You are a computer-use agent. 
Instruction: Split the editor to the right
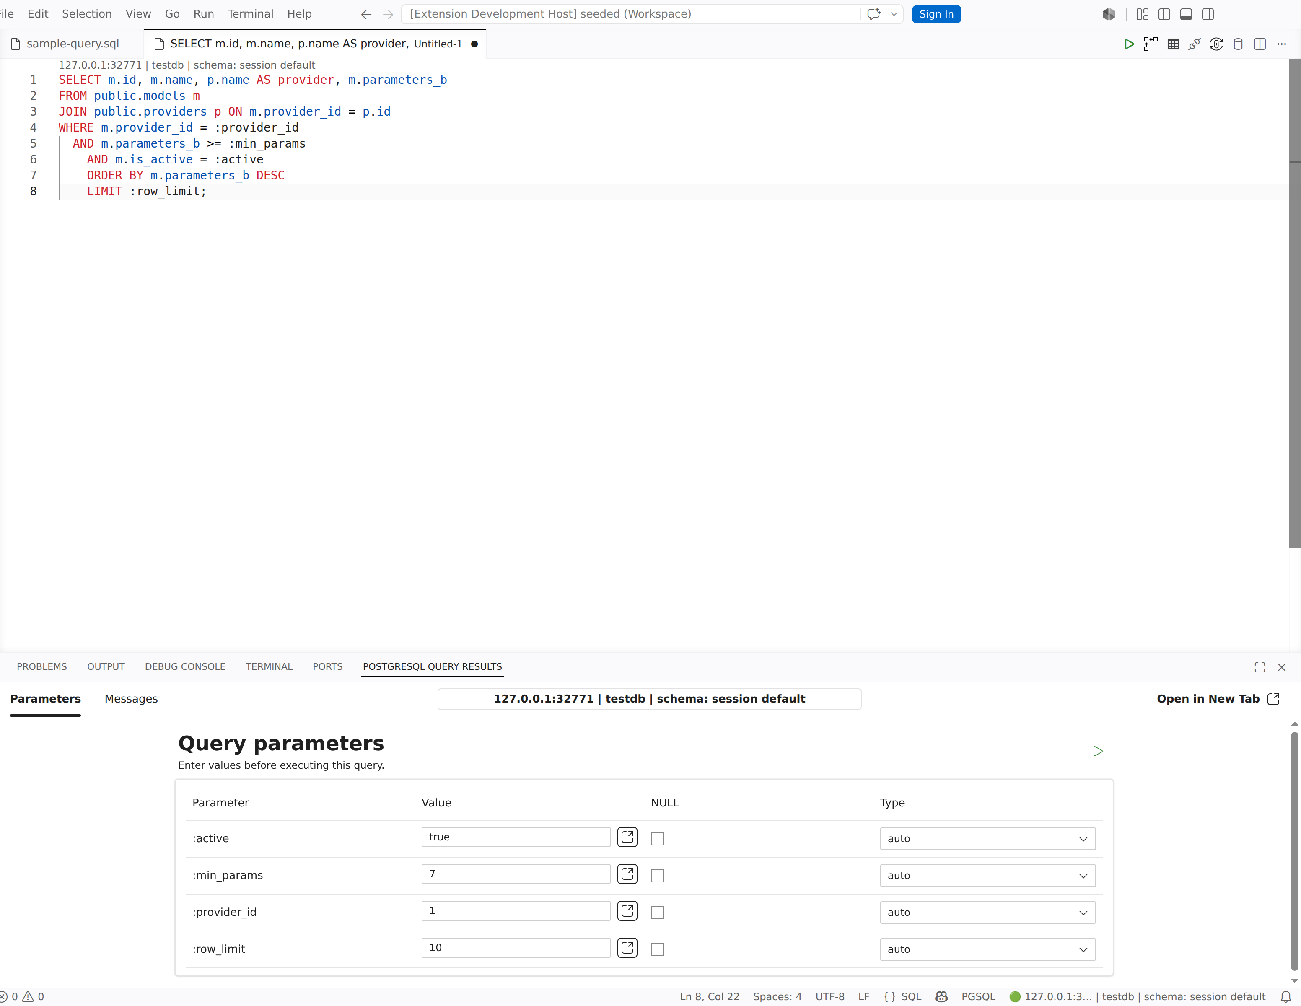pos(1260,44)
